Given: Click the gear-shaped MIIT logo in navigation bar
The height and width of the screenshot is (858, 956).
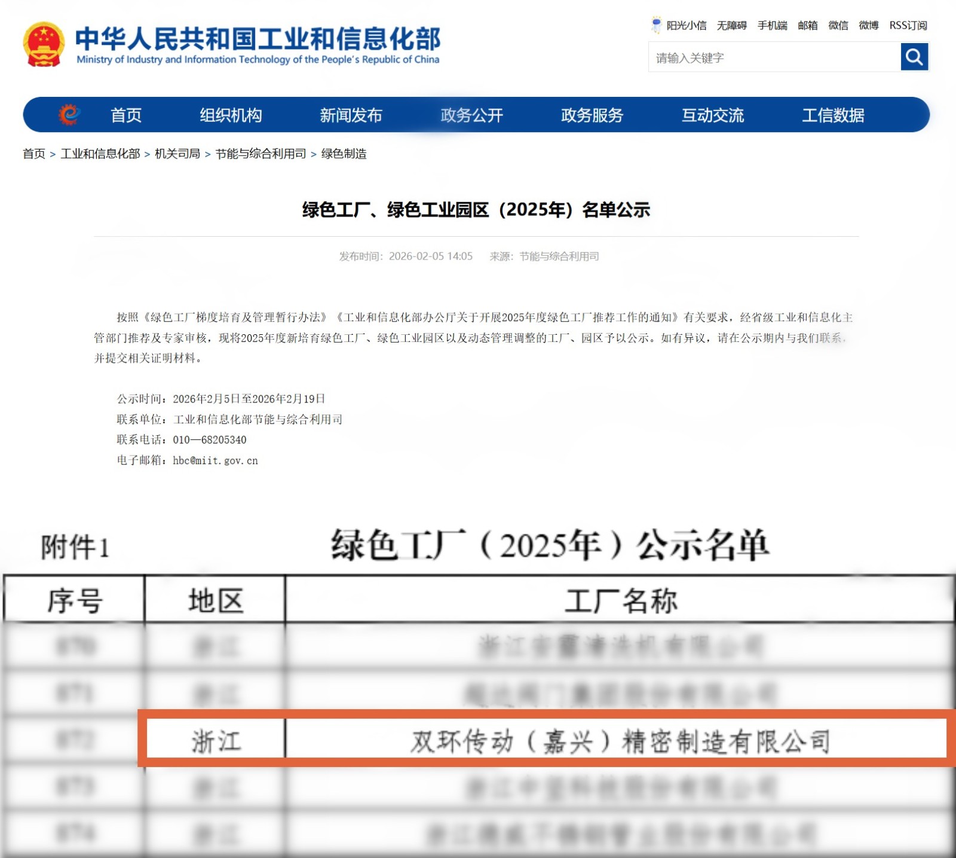Looking at the screenshot, I should [69, 115].
